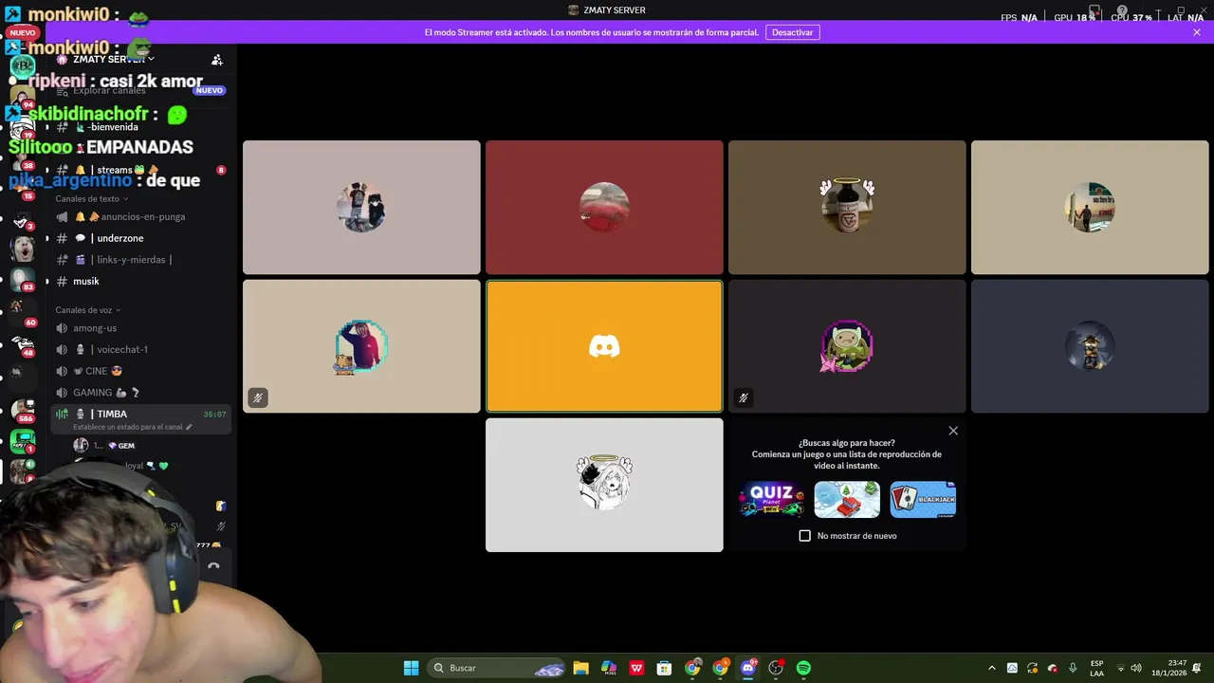Open the server icon with 94 badge
This screenshot has height=683, width=1214.
point(23,97)
